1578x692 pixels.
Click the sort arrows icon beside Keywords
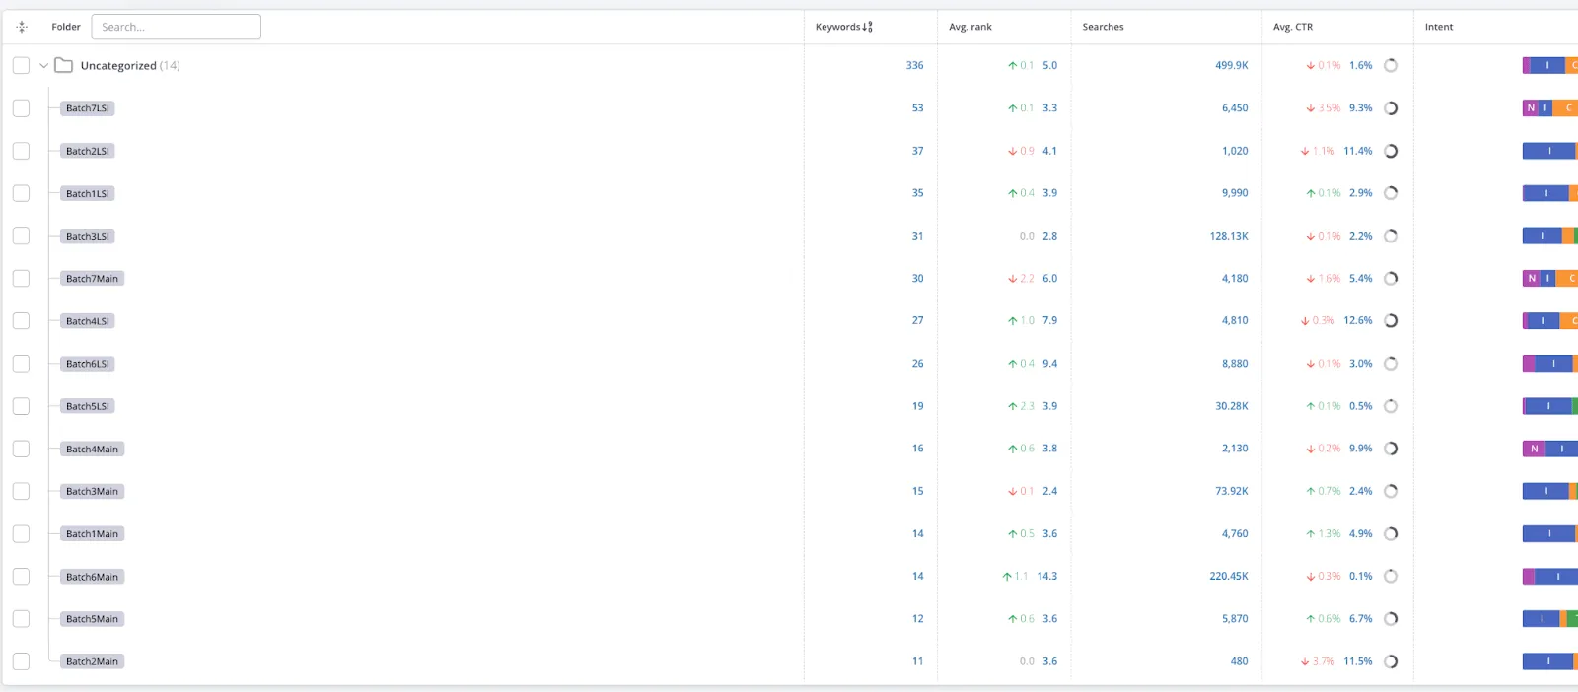click(867, 27)
